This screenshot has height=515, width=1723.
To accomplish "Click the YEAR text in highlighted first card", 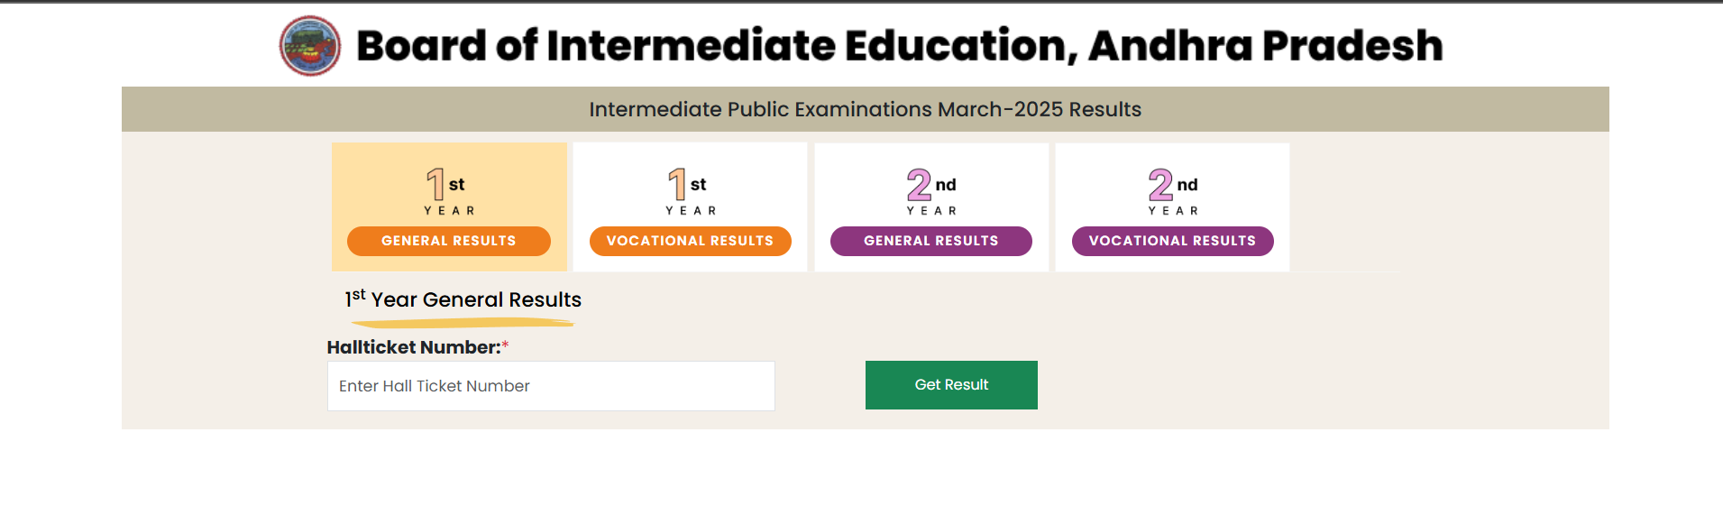I will (449, 210).
